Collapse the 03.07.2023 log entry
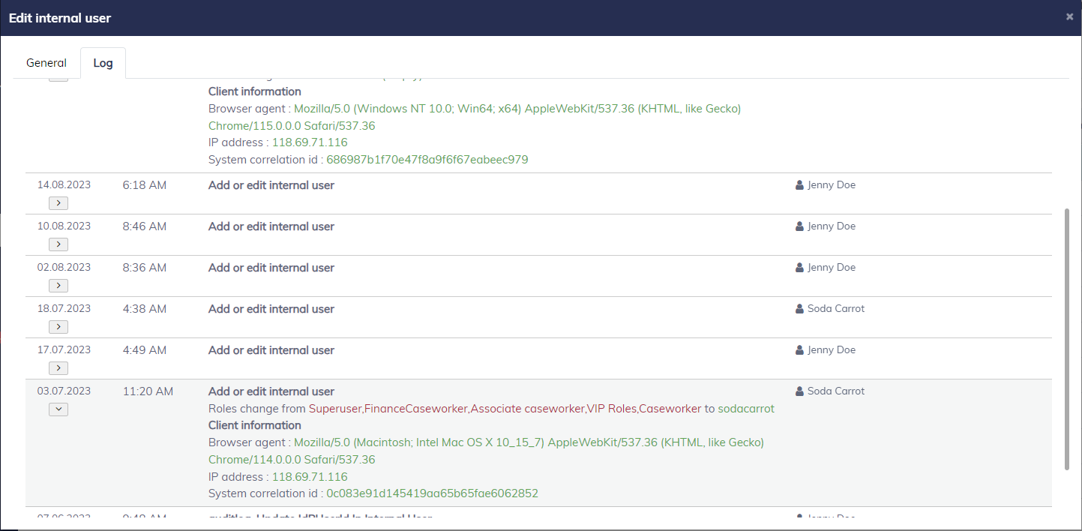Viewport: 1082px width, 531px height. point(58,409)
